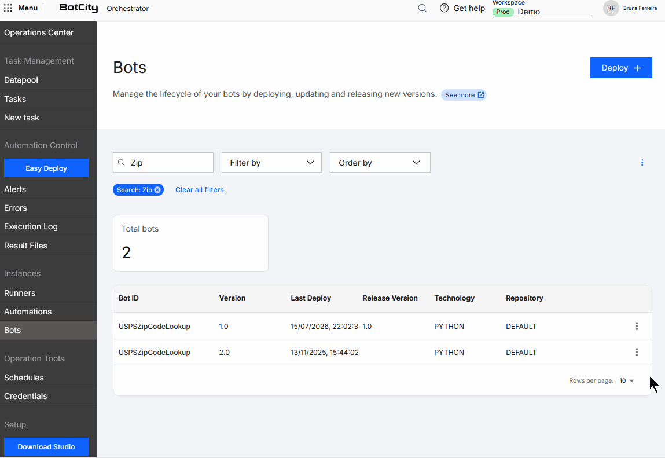Viewport: 665px width, 458px height.
Task: Click the plus icon on Deploy button
Action: click(637, 68)
